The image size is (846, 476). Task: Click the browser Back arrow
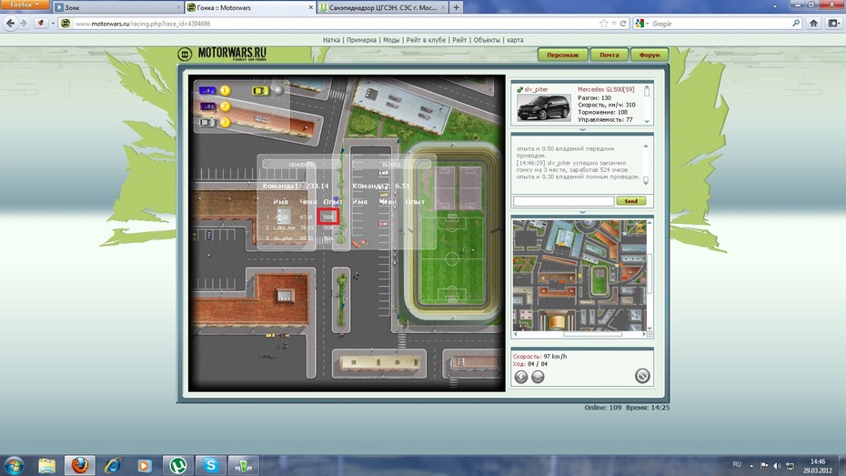point(10,23)
